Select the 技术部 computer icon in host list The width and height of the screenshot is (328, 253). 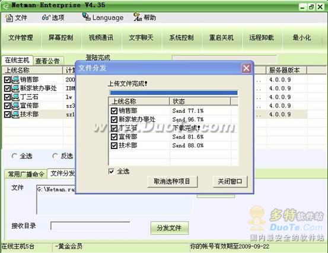[15, 114]
